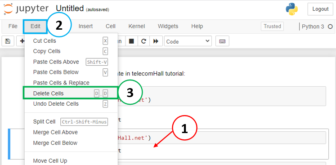Image resolution: width=336 pixels, height=165 pixels.
Task: Open the Cell menu
Action: 111,26
